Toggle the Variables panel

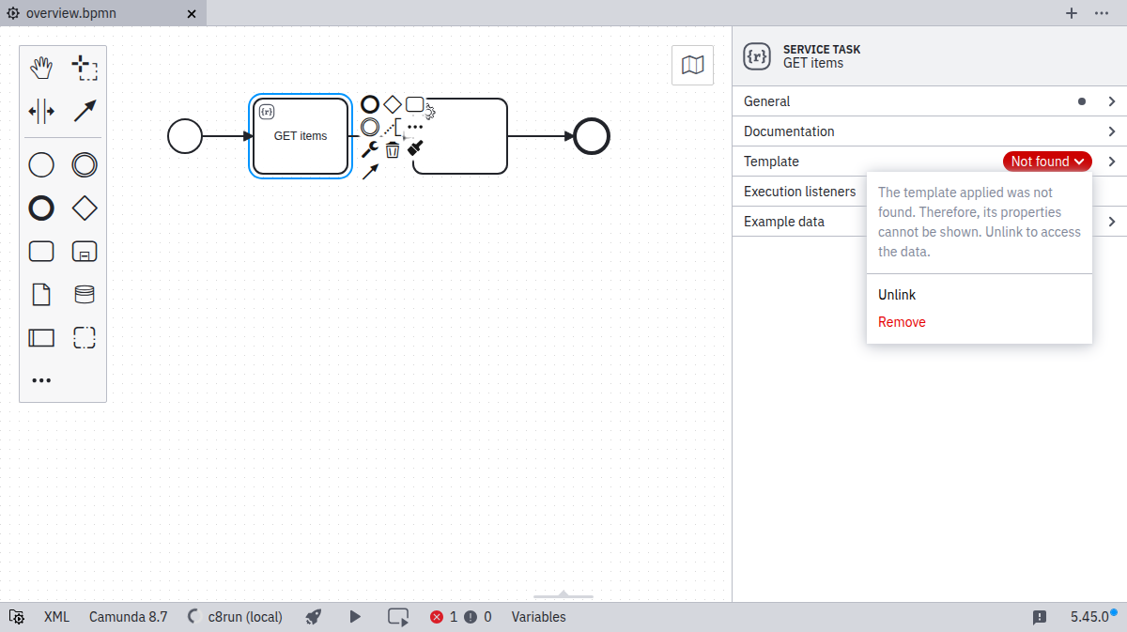click(x=538, y=617)
